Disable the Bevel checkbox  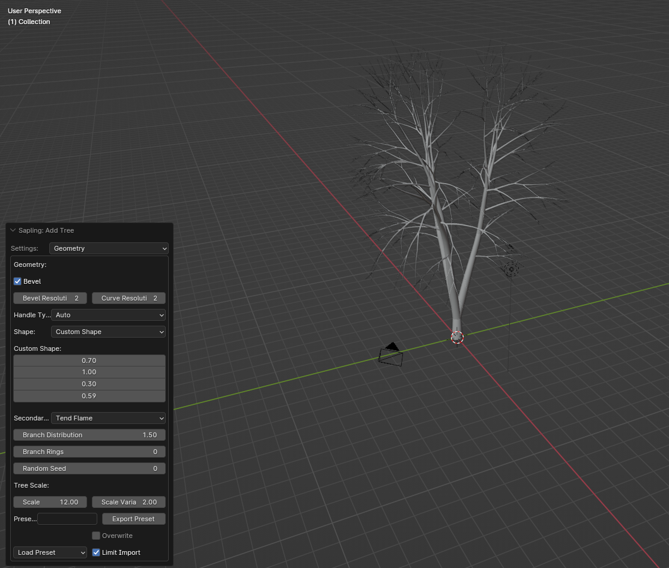[18, 281]
